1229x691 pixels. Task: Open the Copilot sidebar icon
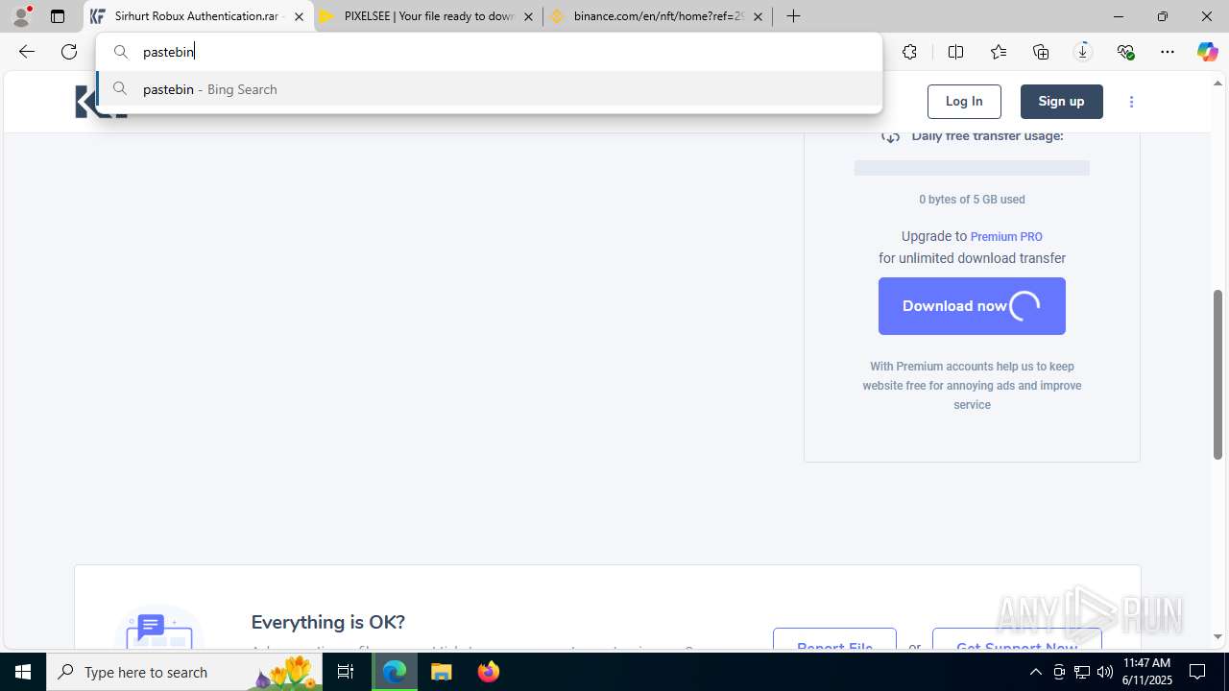[x=1208, y=52]
